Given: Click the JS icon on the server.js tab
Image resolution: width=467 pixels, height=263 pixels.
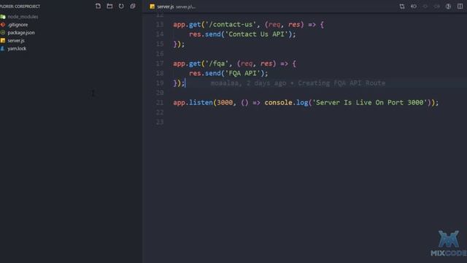Looking at the screenshot, I should click(153, 7).
